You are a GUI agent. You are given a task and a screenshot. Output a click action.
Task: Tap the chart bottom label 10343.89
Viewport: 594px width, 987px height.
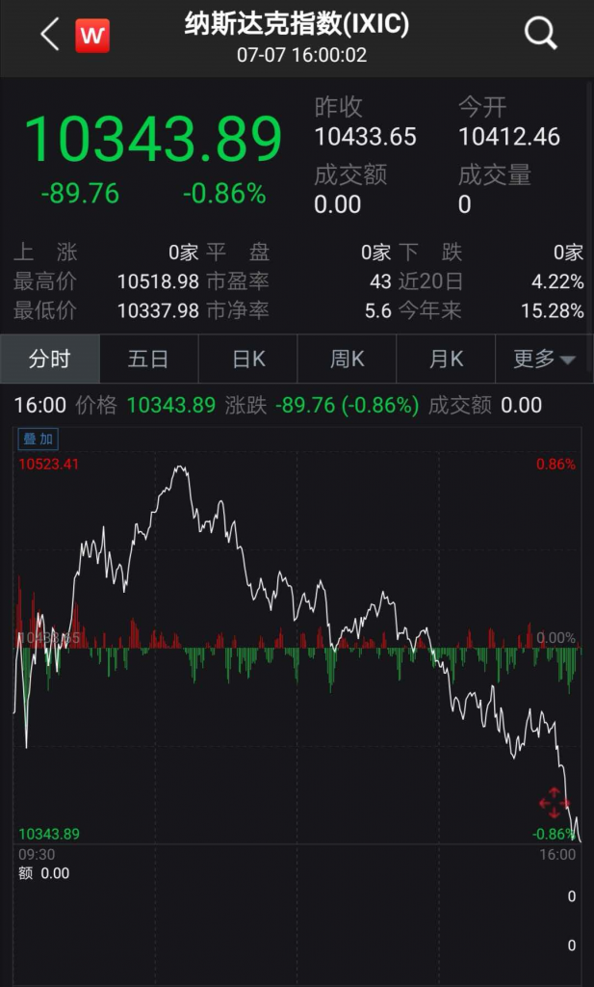click(x=49, y=834)
